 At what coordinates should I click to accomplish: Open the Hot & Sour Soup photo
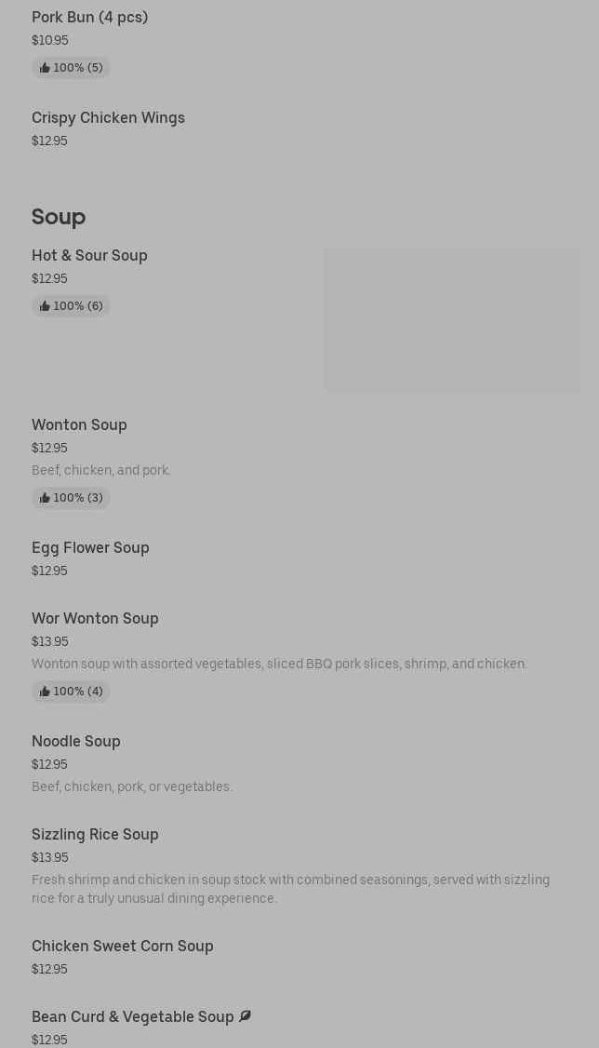coord(452,319)
